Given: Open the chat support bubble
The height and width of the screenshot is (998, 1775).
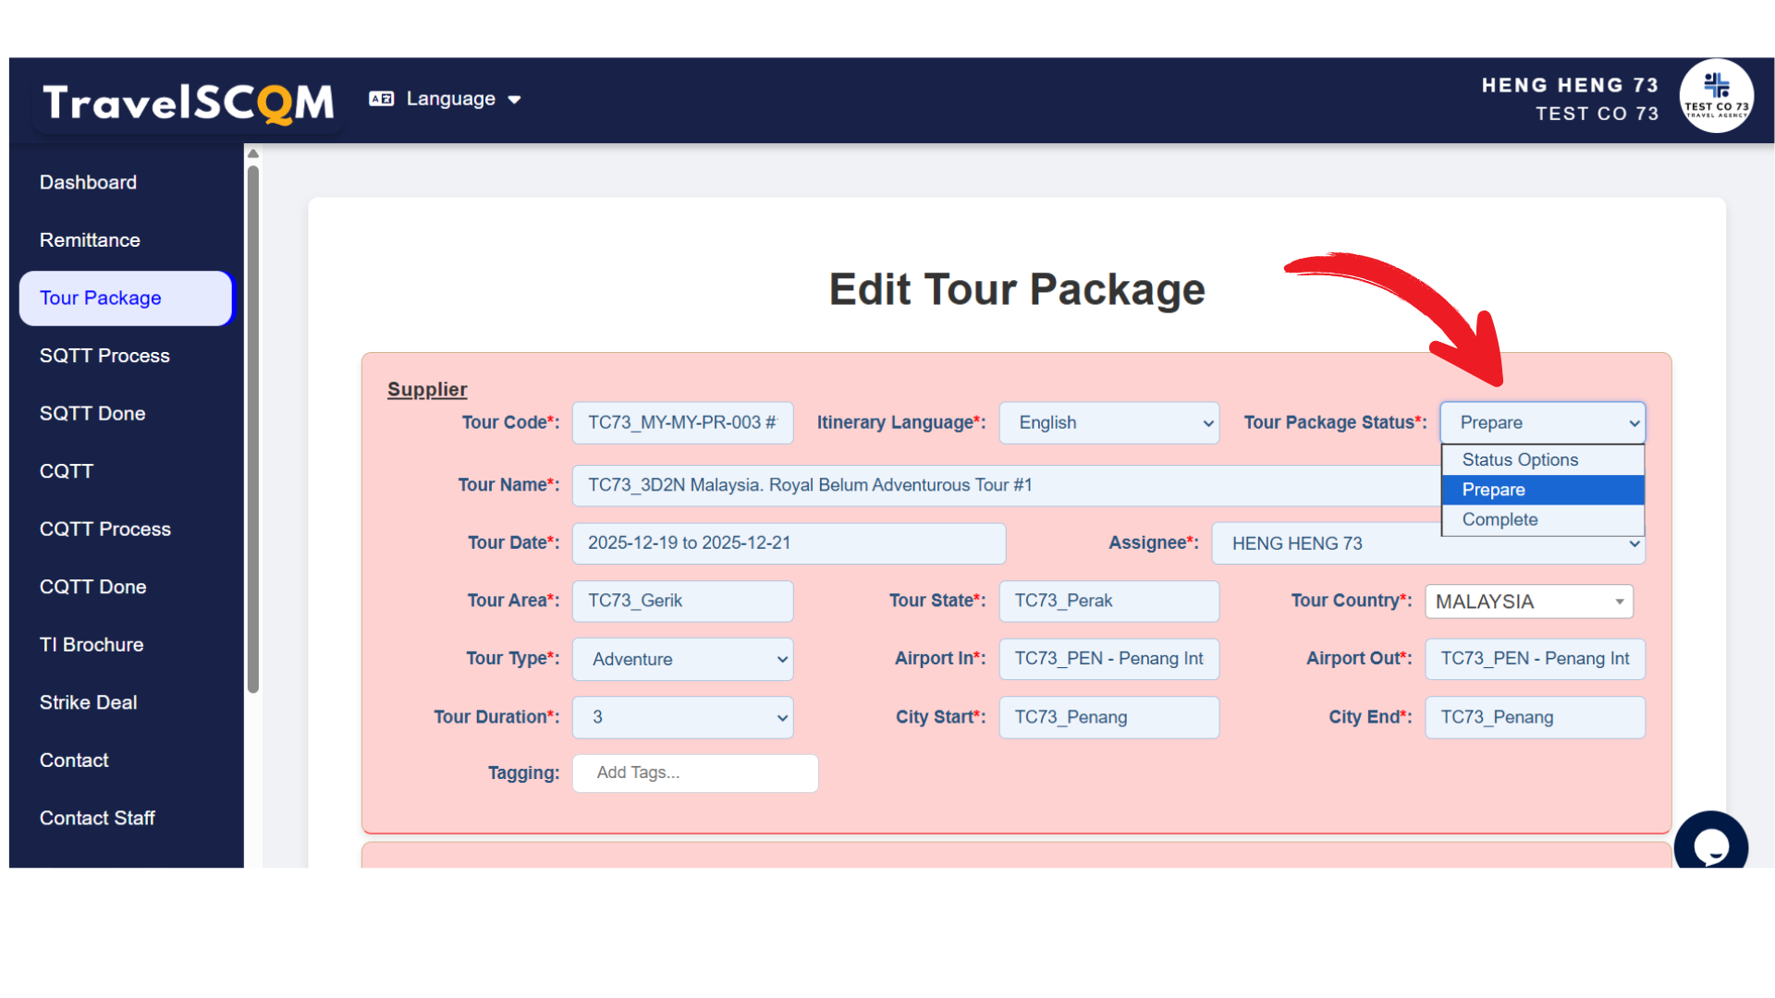Looking at the screenshot, I should pyautogui.click(x=1709, y=845).
